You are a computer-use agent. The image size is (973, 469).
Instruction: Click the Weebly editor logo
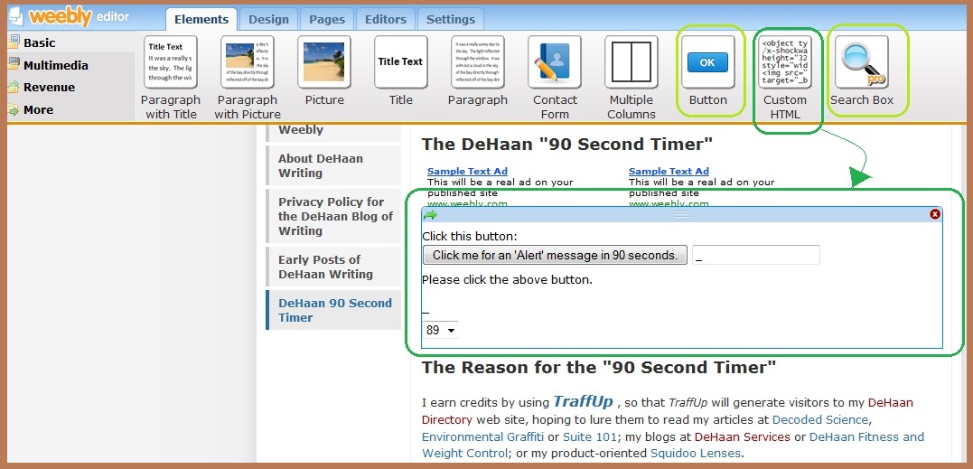coord(70,17)
